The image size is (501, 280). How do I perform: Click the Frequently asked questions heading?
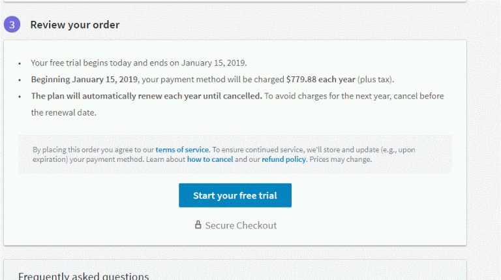[x=83, y=276]
